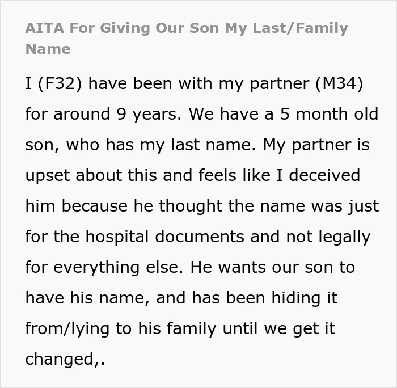Image resolution: width=397 pixels, height=388 pixels.
Task: Click the words '5 month old'
Action: tap(329, 113)
